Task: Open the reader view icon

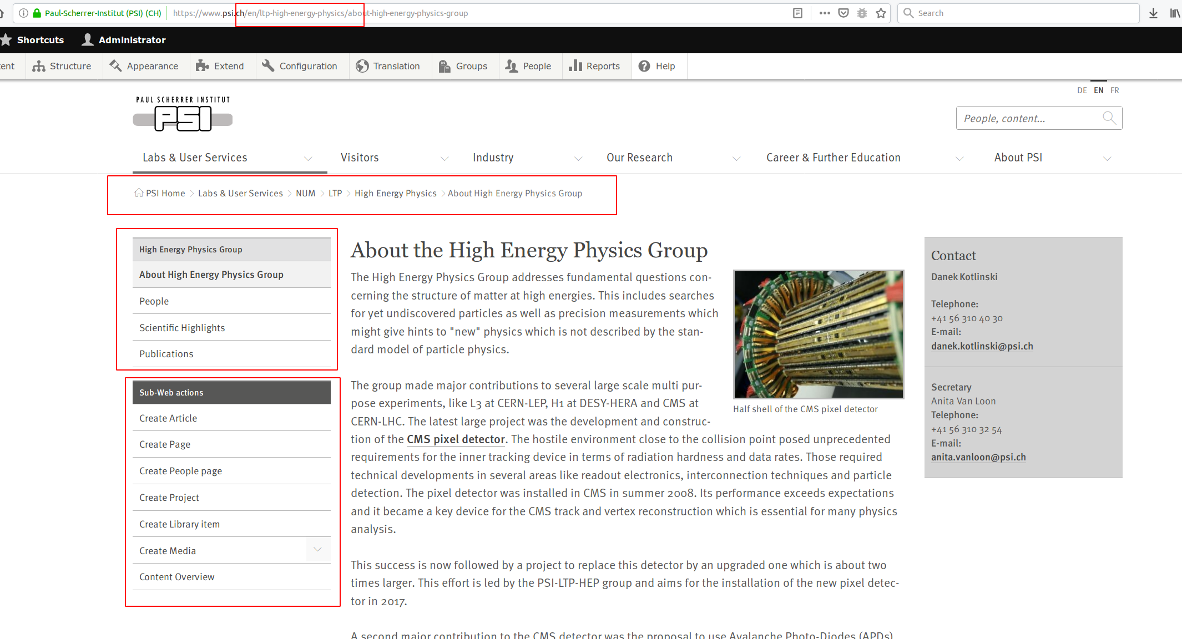Action: [797, 13]
